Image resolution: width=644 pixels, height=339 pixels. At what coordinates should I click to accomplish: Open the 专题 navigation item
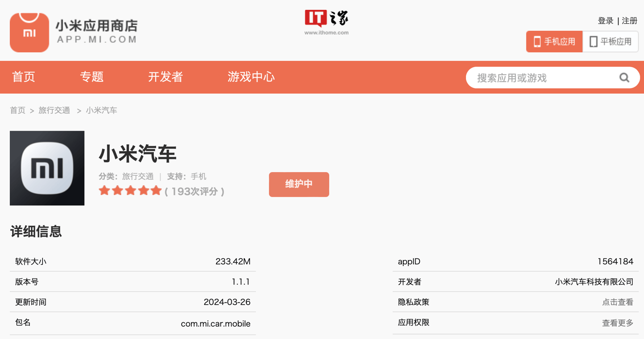pos(92,77)
